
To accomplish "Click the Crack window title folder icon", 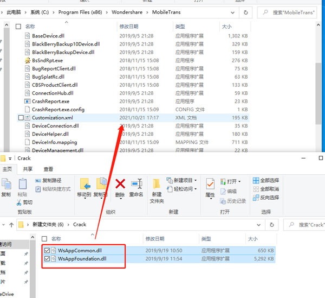I will (3, 158).
